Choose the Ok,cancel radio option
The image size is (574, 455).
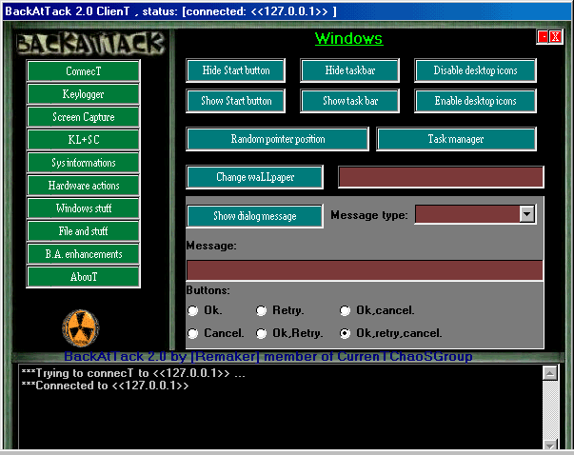(x=346, y=310)
